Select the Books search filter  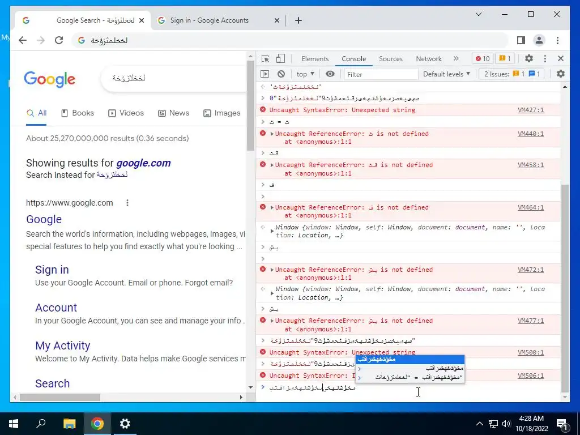(77, 113)
